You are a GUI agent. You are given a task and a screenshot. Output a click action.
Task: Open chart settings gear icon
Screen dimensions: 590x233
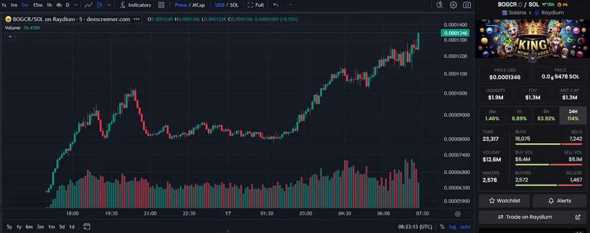[453, 5]
